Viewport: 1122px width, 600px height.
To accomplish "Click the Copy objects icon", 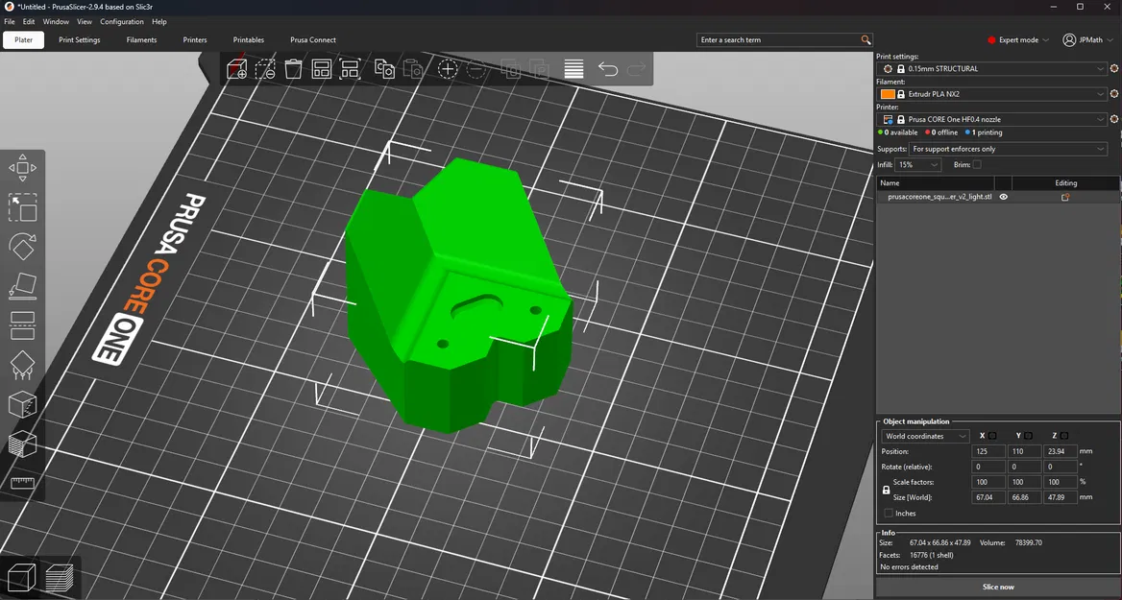I will pos(385,69).
